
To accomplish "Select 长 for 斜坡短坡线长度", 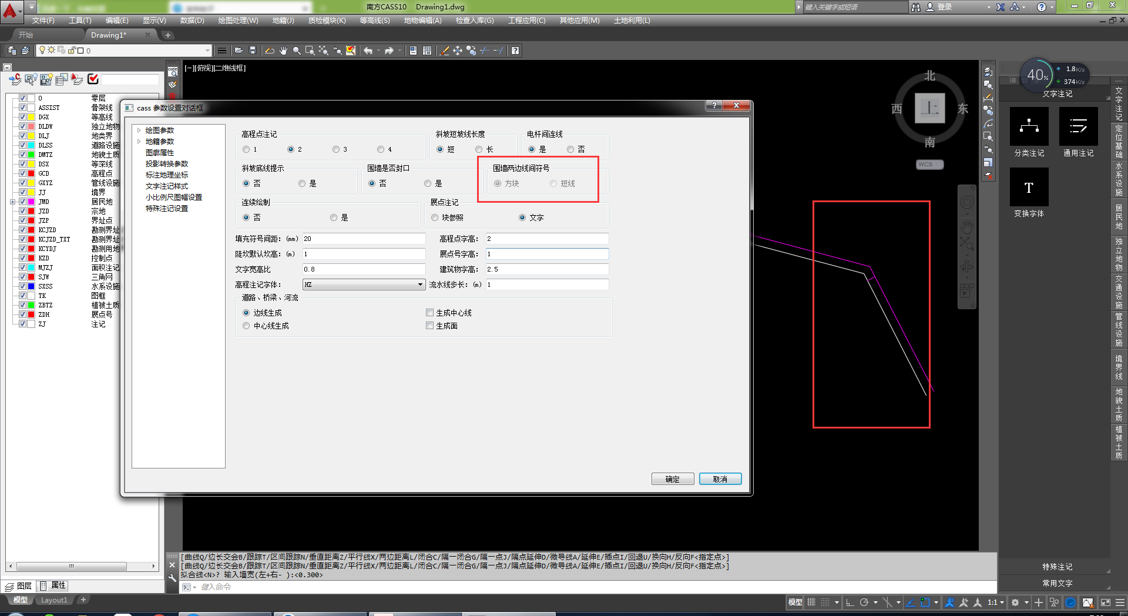I will [479, 149].
